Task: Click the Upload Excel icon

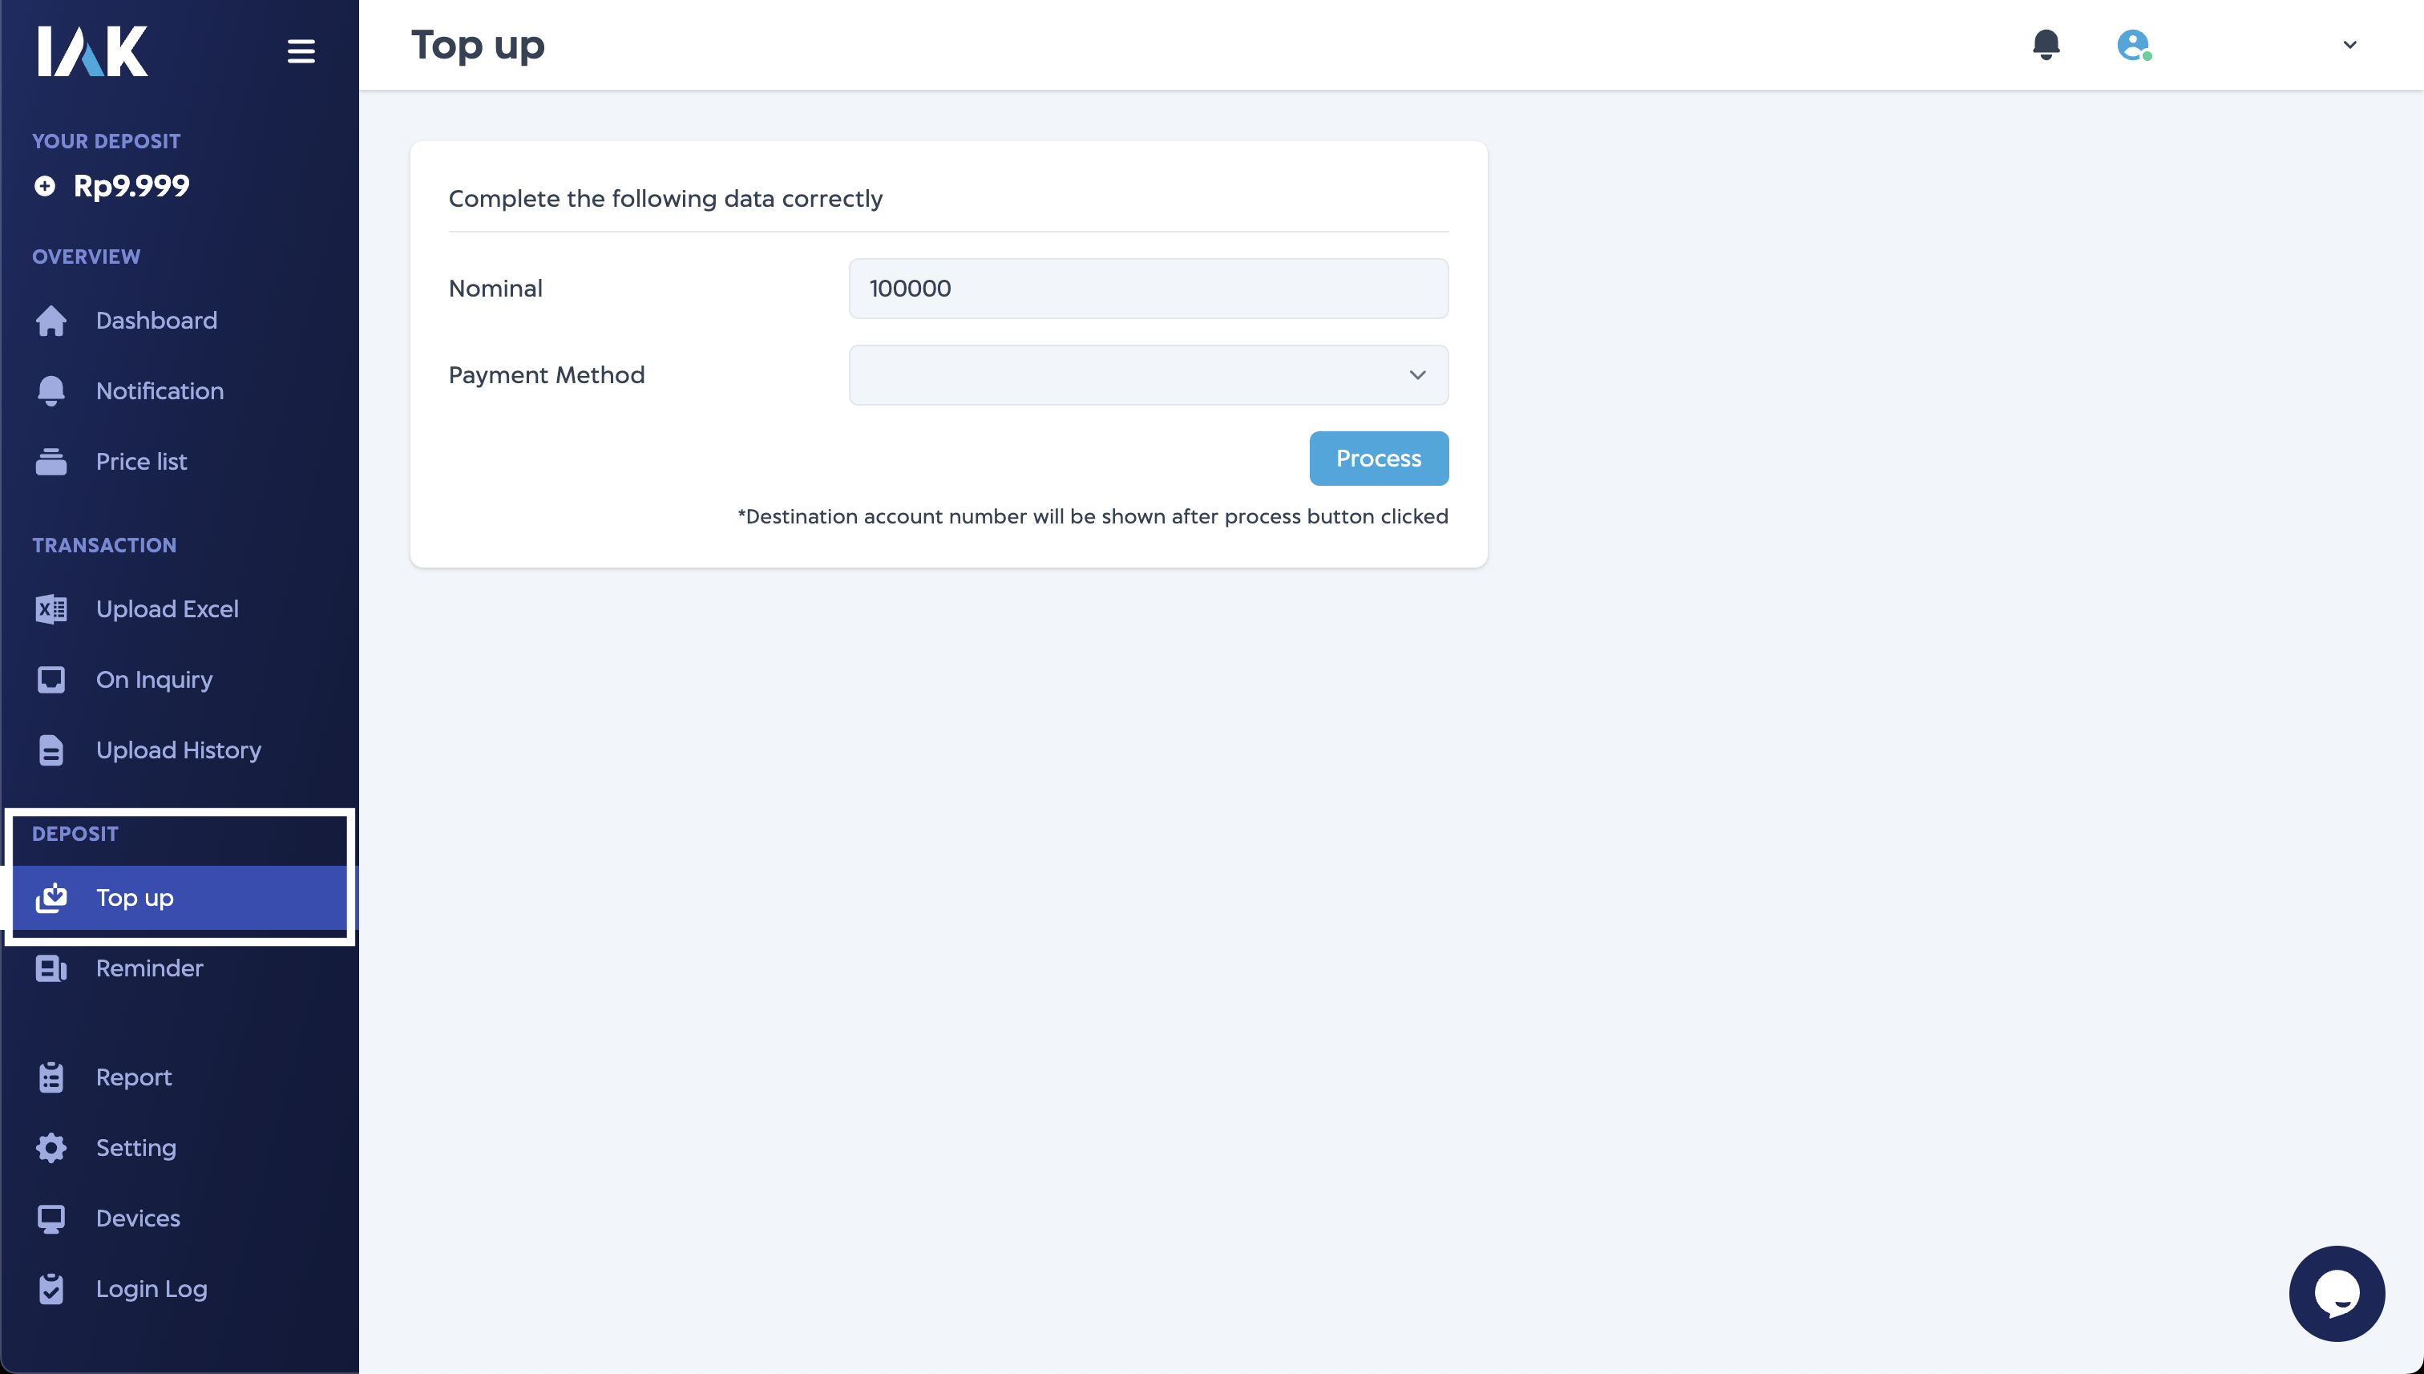Action: coord(50,608)
